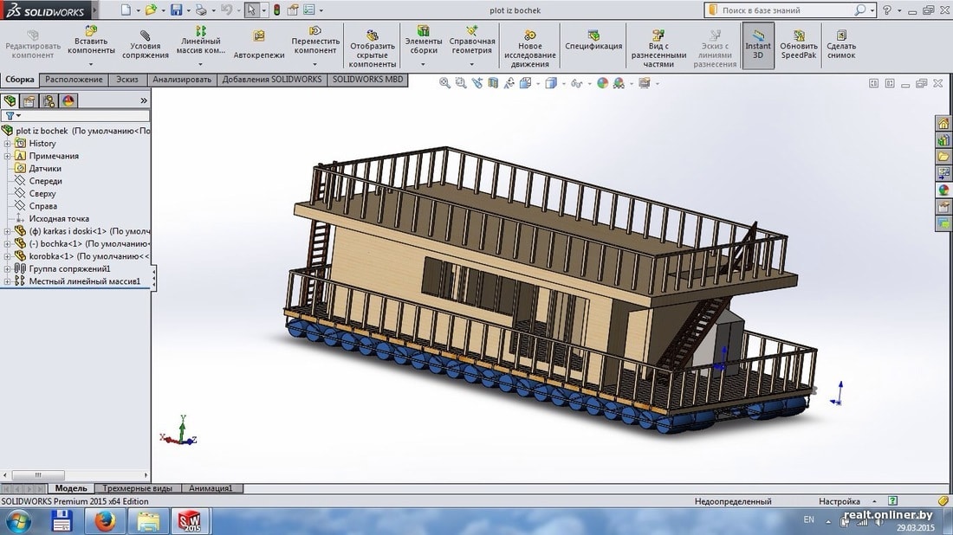
Task: Expand Группа сопряжений1 in feature tree
Action: click(8, 269)
